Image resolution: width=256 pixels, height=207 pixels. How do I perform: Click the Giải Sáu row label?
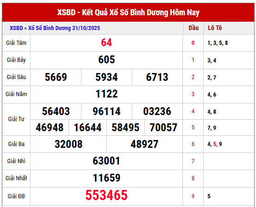pyautogui.click(x=16, y=77)
